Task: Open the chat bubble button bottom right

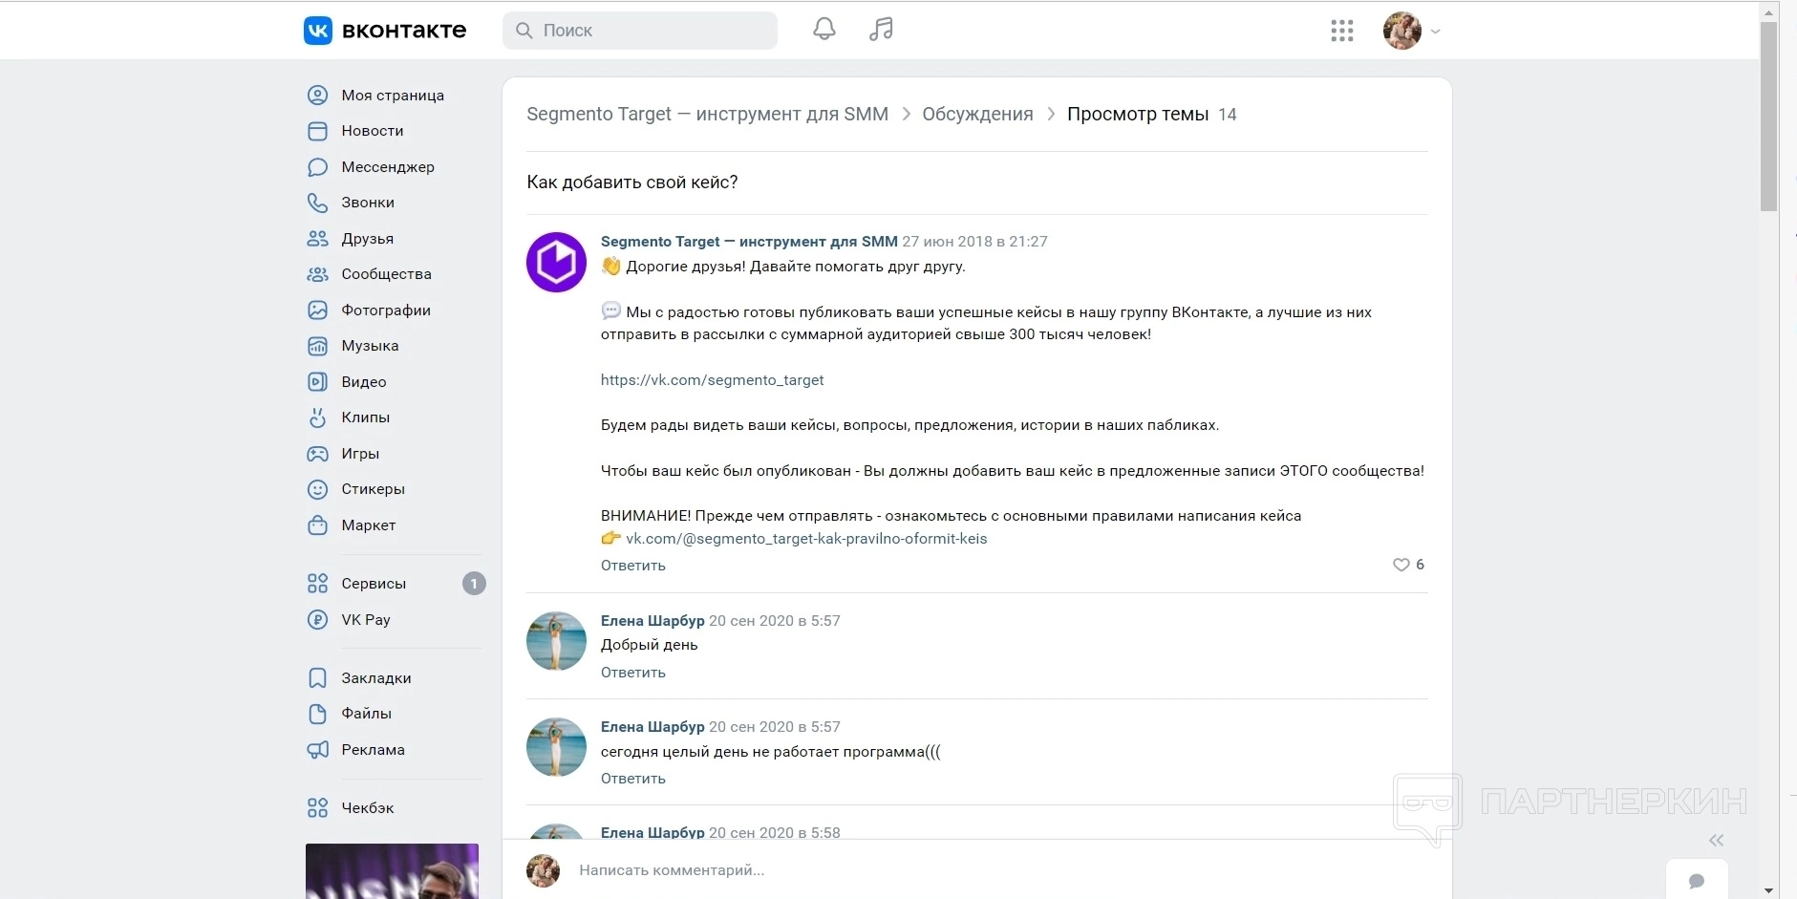Action: tap(1697, 881)
